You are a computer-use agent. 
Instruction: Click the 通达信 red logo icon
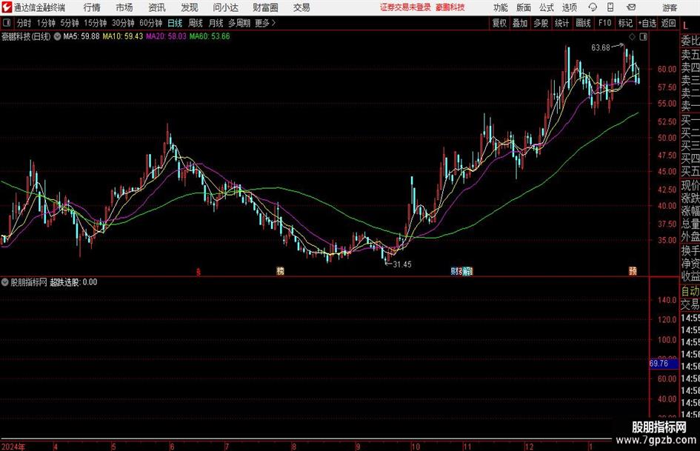[7, 7]
